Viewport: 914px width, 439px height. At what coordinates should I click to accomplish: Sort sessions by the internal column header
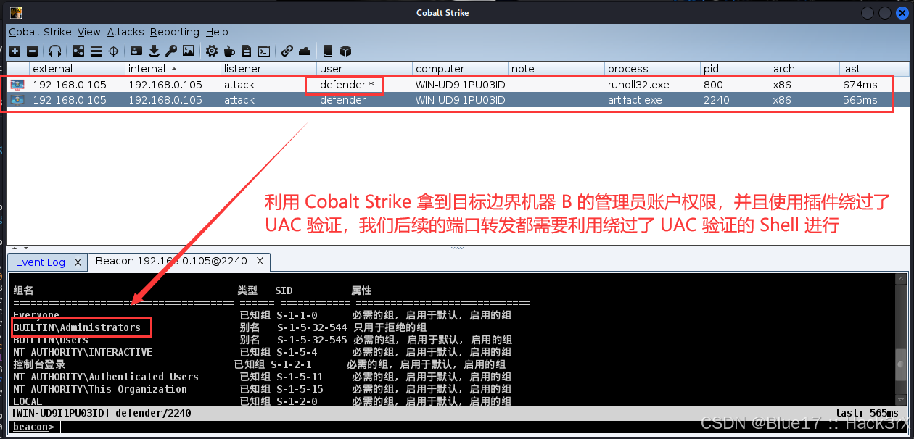(172, 69)
